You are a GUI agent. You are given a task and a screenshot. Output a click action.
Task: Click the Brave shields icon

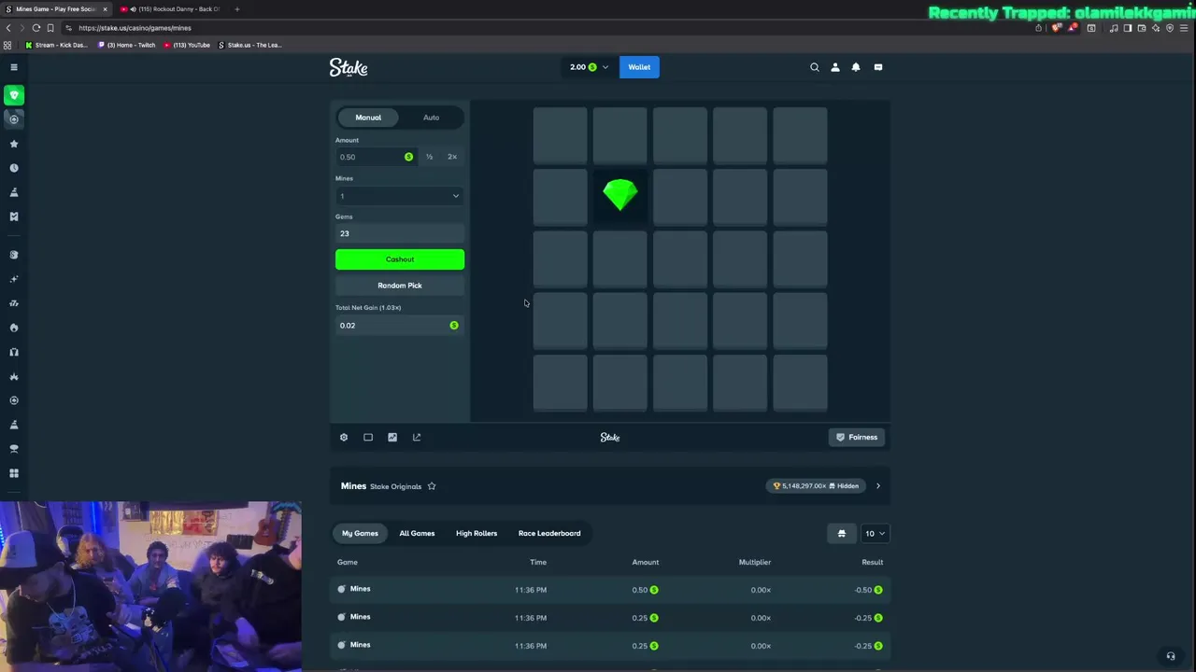click(x=1057, y=28)
